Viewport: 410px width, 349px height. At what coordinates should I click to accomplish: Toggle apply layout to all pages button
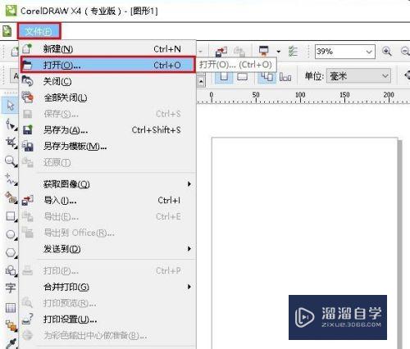click(x=266, y=76)
